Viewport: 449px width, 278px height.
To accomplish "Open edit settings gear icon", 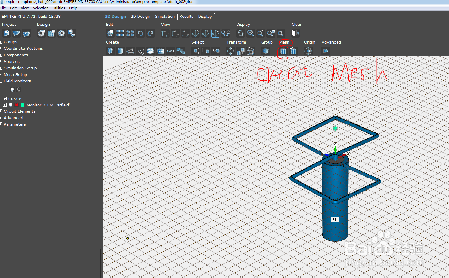I will tap(110, 33).
